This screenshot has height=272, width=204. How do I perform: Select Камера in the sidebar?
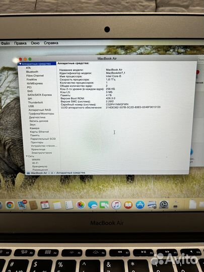35,128
